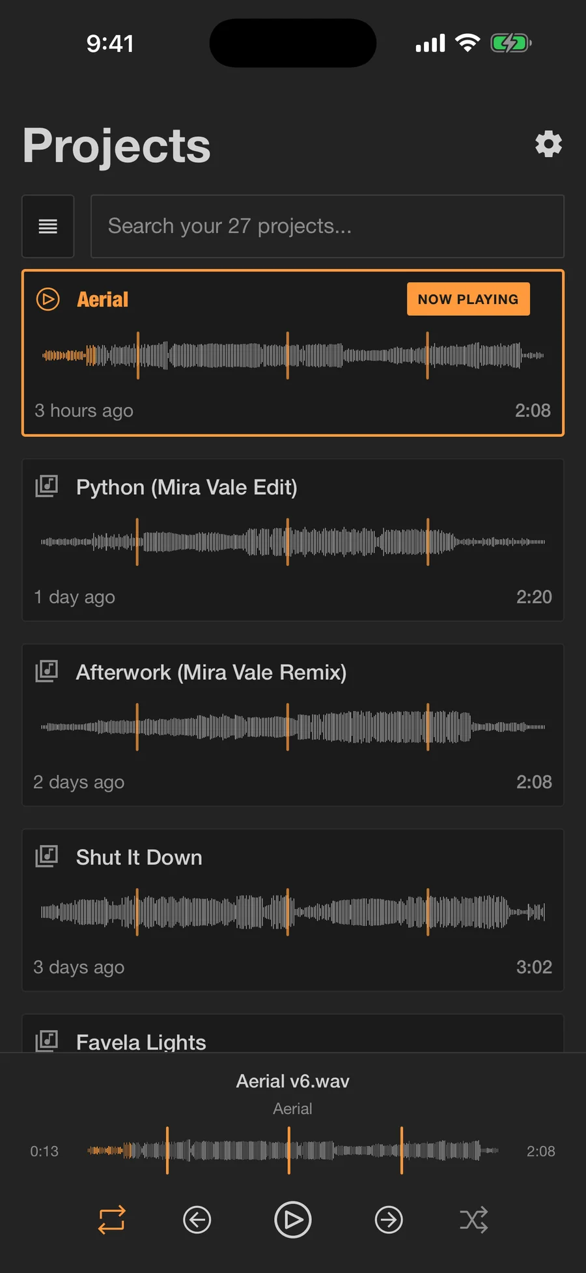Click the 2:20 duration on Python card
586x1273 pixels.
pyautogui.click(x=534, y=596)
